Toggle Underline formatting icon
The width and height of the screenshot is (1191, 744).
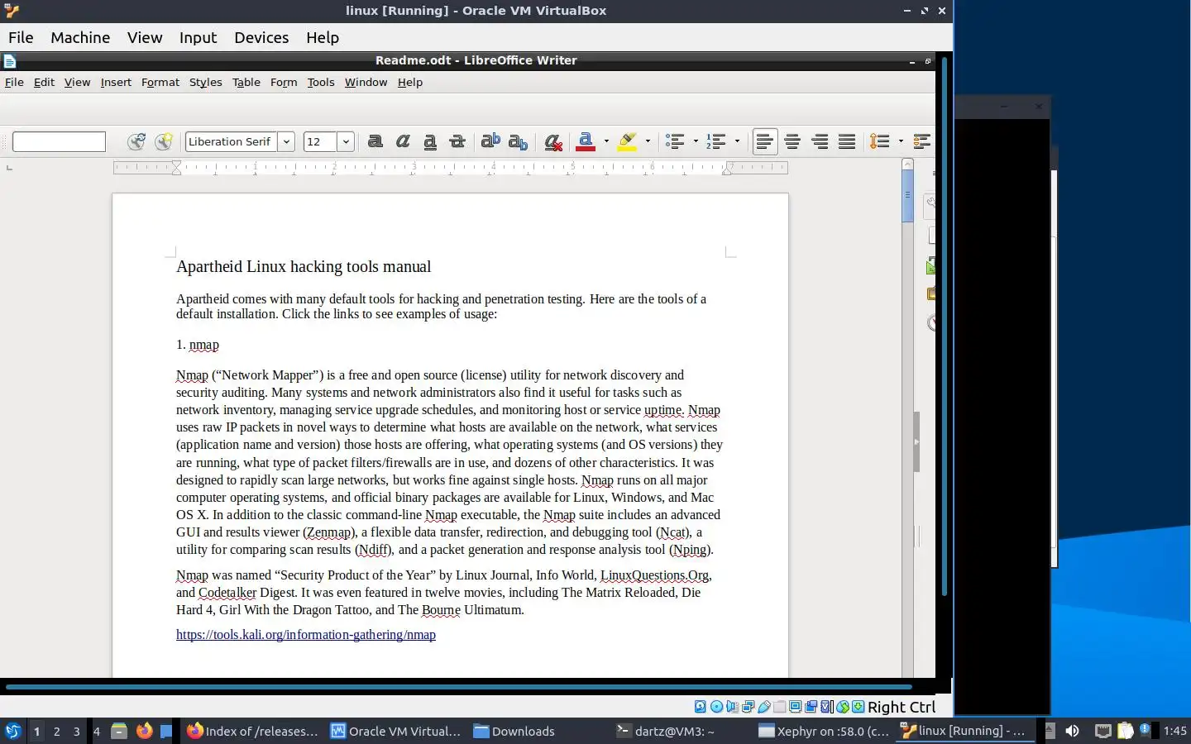430,141
